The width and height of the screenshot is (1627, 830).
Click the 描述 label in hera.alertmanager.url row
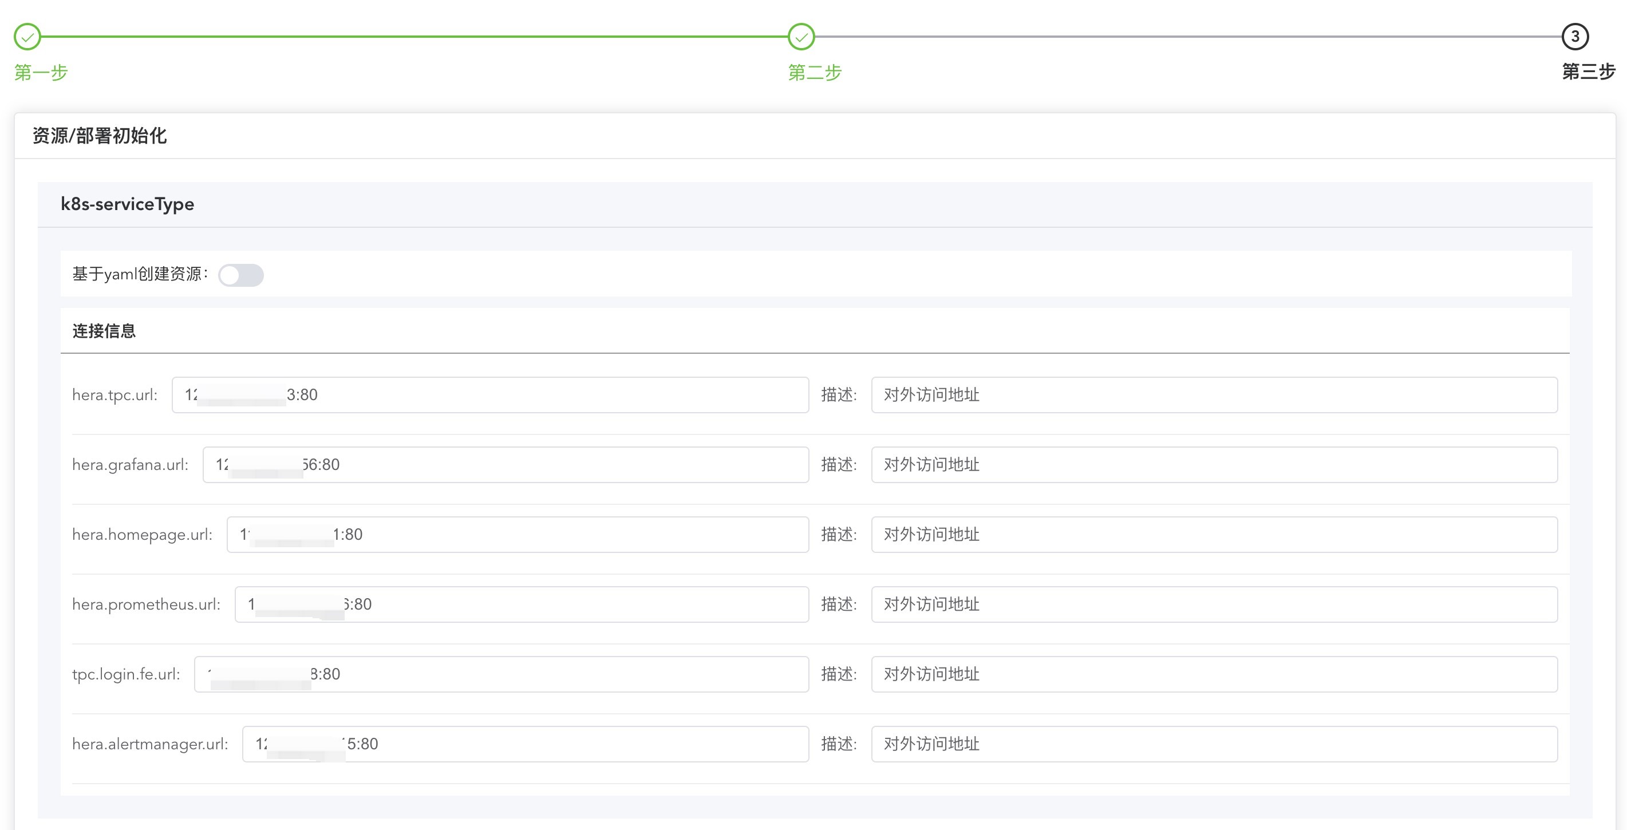pos(839,744)
